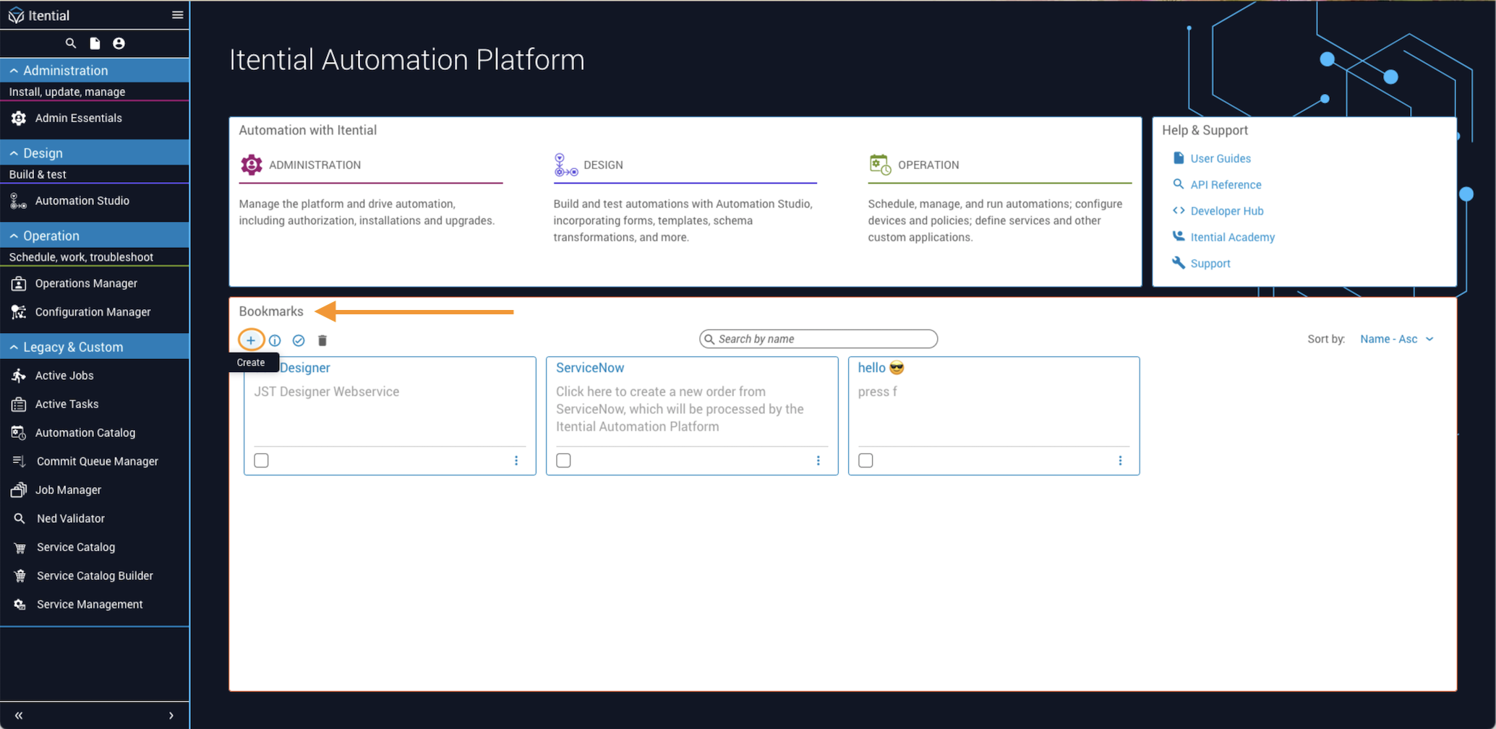Click the Design workflow icon in card
Image resolution: width=1496 pixels, height=729 pixels.
pyautogui.click(x=565, y=165)
